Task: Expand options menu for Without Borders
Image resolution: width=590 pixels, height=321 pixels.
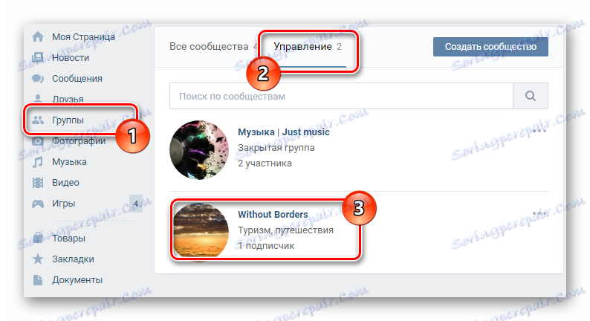Action: [x=539, y=213]
